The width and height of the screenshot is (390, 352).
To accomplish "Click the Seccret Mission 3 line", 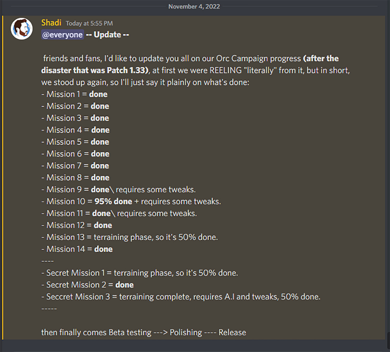I will (181, 297).
